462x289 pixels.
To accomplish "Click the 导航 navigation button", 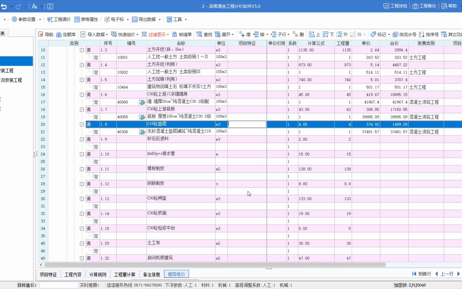I will point(46,34).
